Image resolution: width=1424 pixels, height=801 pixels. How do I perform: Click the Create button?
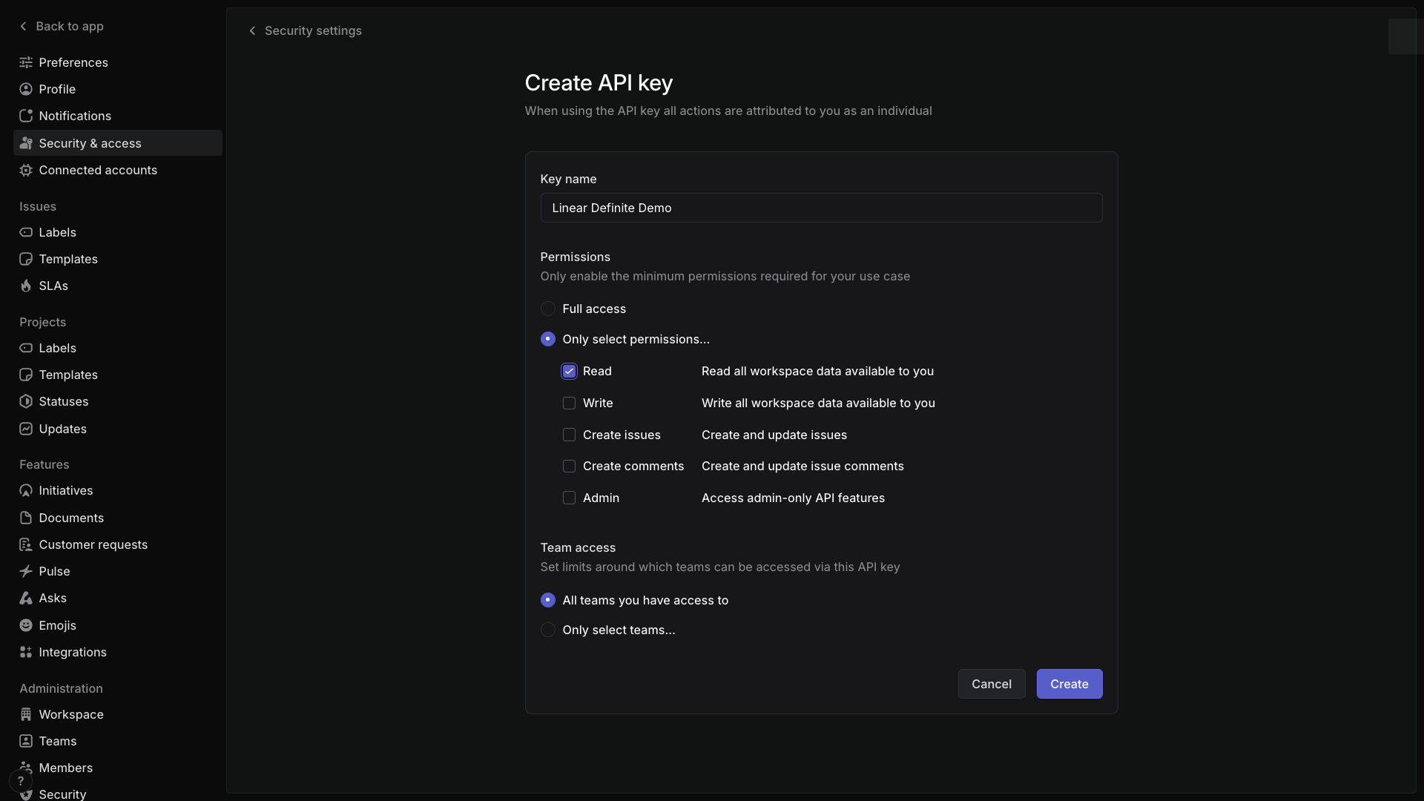[1069, 684]
